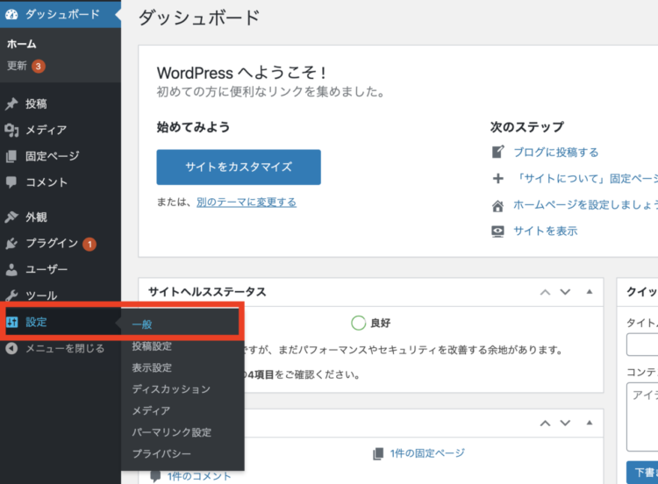658x484 pixels.
Task: Click the wrench icon beside ツール
Action: pos(11,295)
